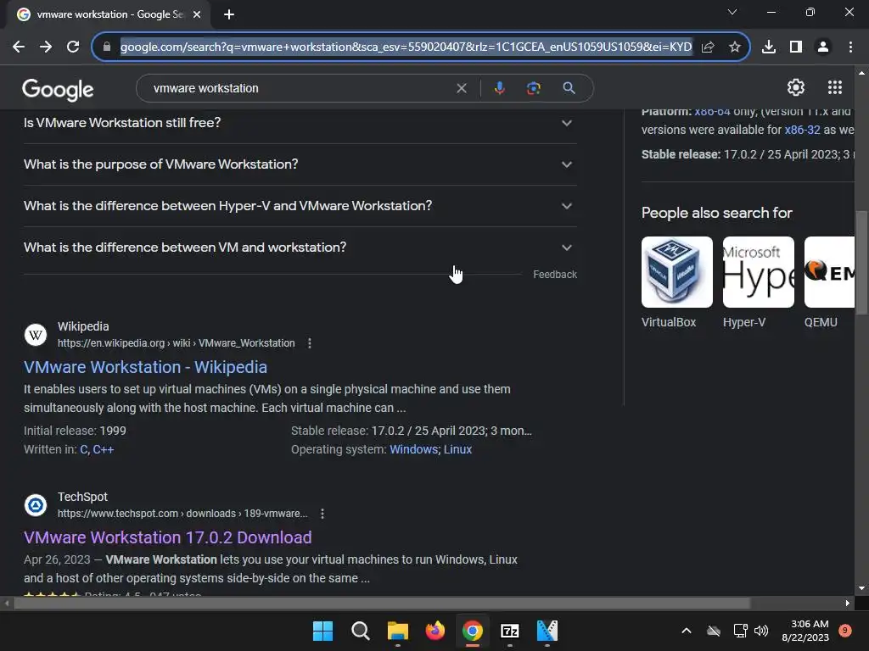The image size is (869, 651).
Task: Launch Firefox from the taskbar
Action: click(435, 631)
